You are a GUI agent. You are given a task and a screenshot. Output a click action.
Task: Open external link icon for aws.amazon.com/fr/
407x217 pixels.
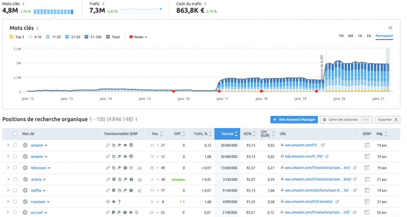click(x=323, y=145)
